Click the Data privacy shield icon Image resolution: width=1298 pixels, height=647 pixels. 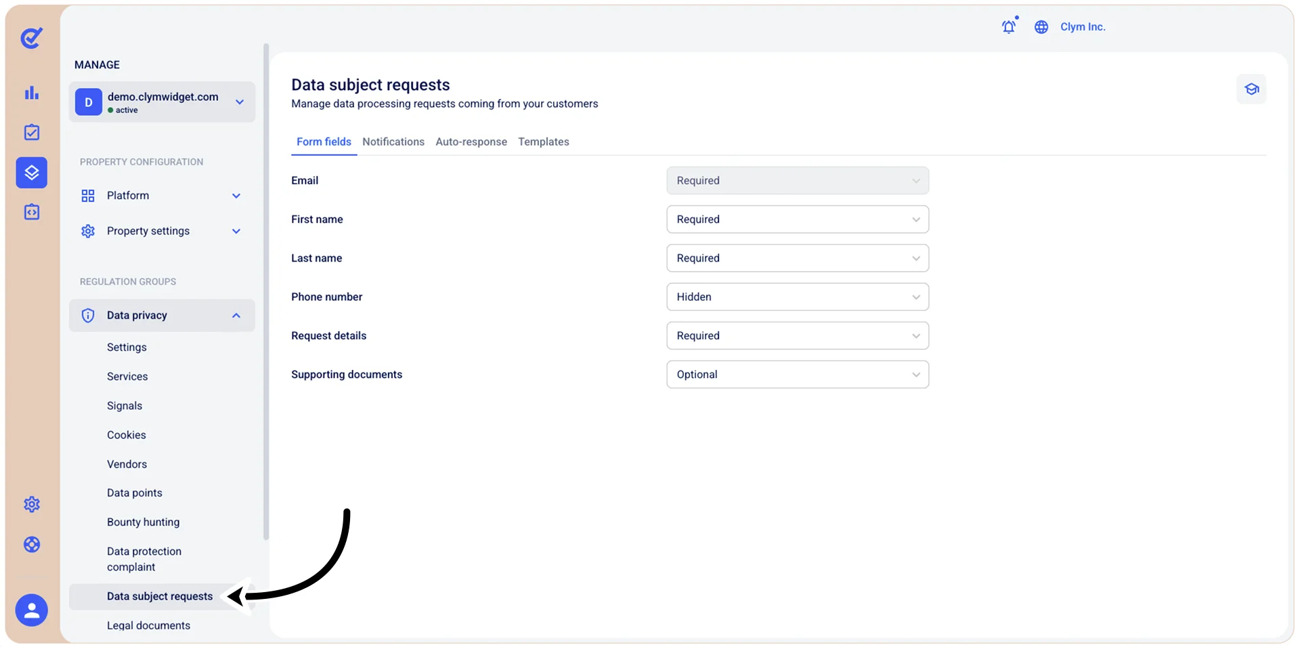pos(88,315)
